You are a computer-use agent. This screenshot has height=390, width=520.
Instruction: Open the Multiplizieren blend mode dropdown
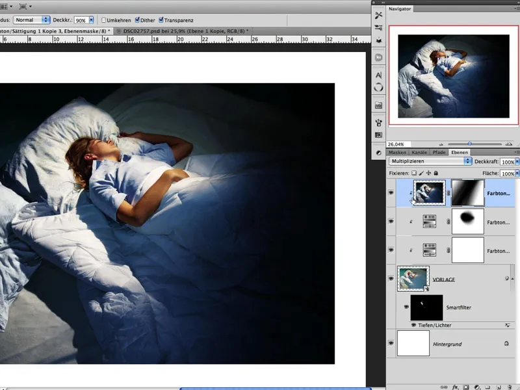pyautogui.click(x=429, y=161)
